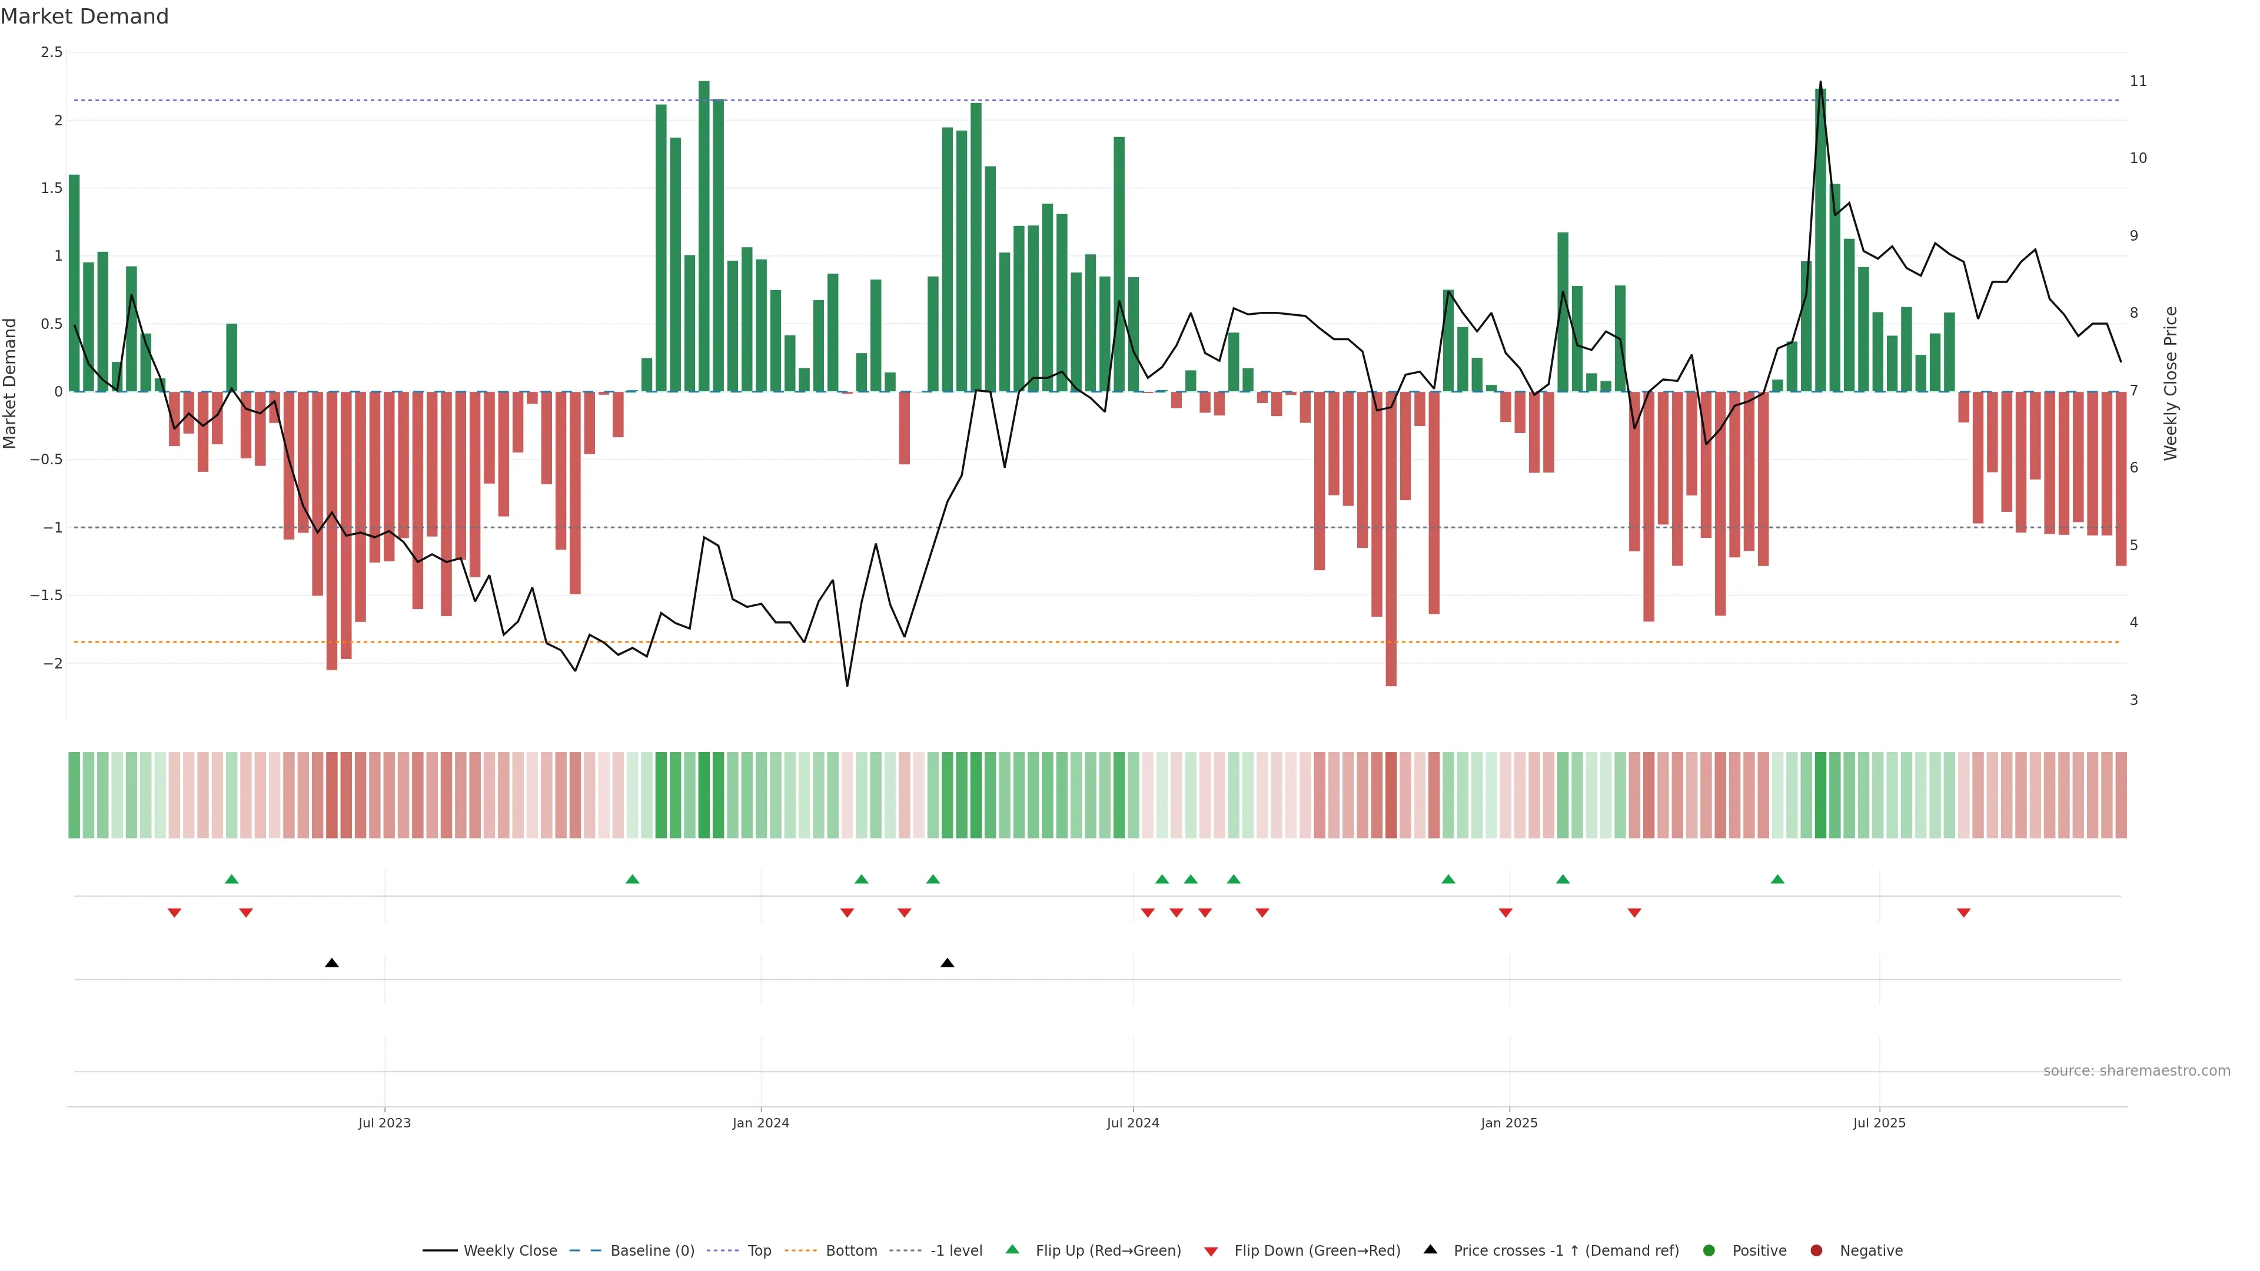Click the Weekly Close Price axis title
Screen dimensions: 2260x1271
coord(2171,383)
